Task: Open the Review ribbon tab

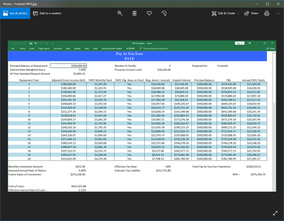Action: [77, 48]
